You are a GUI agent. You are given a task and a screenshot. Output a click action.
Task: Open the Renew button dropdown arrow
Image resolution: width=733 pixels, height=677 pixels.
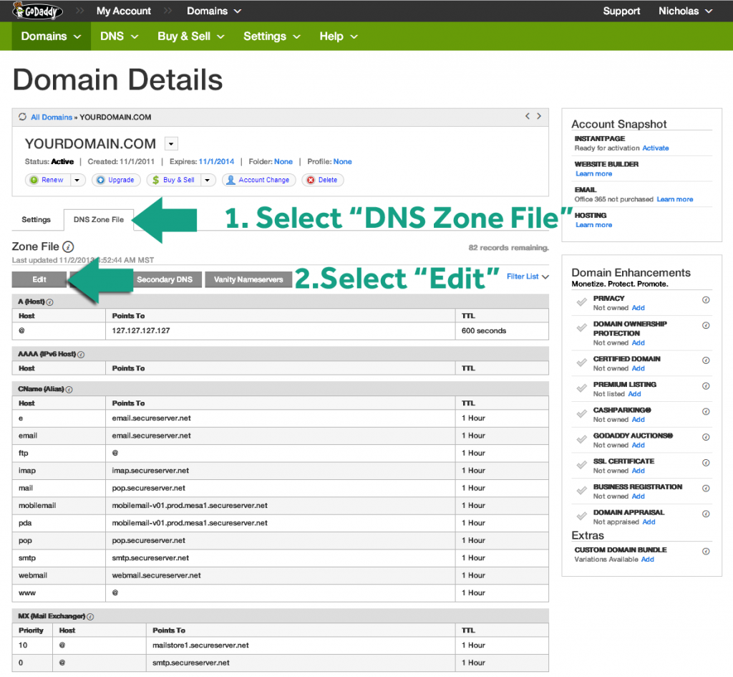tap(77, 180)
